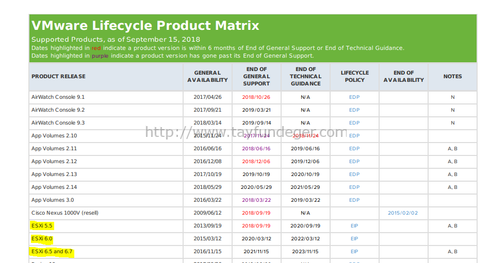Click the technical guidance date 2023/11/15
The width and height of the screenshot is (490, 263).
(305, 252)
